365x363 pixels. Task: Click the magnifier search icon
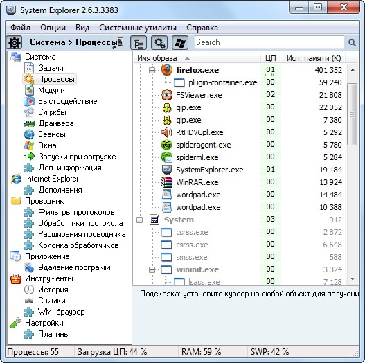[352, 43]
